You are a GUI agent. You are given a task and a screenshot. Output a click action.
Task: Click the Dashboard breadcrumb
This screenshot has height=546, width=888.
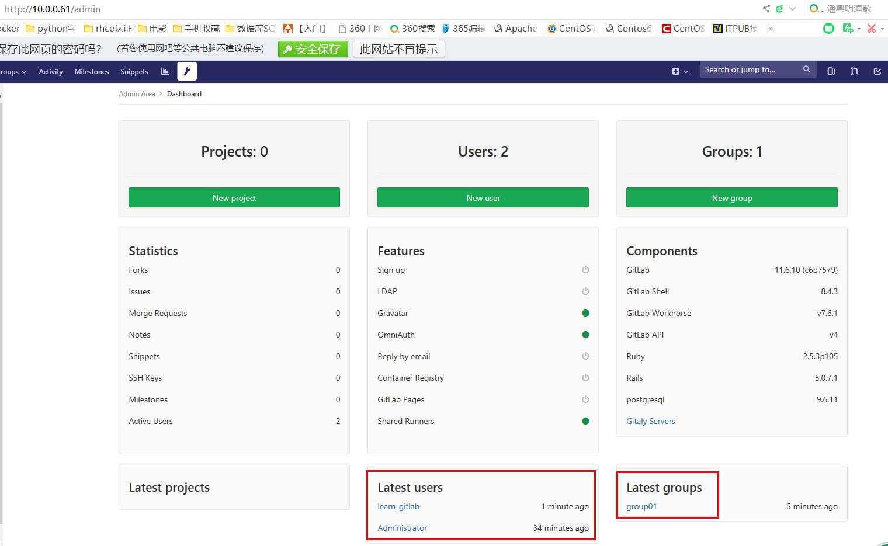[184, 93]
